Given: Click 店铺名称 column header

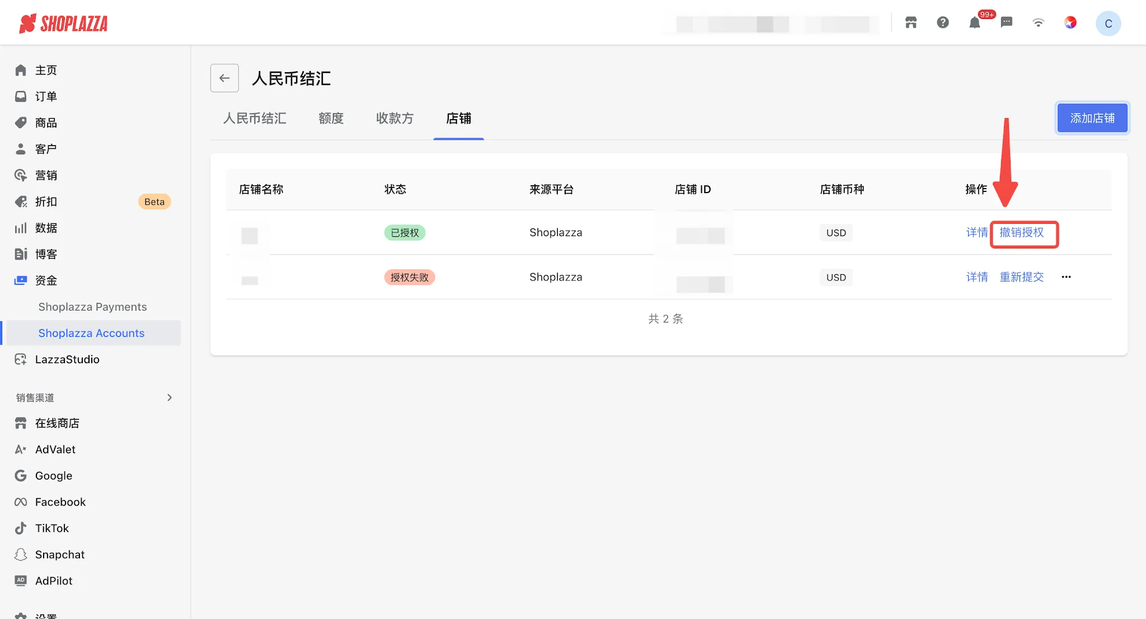Looking at the screenshot, I should point(261,189).
